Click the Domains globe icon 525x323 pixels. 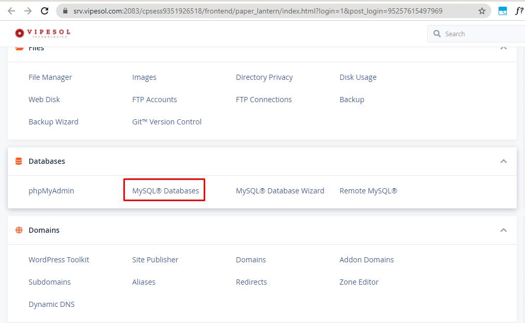click(19, 230)
